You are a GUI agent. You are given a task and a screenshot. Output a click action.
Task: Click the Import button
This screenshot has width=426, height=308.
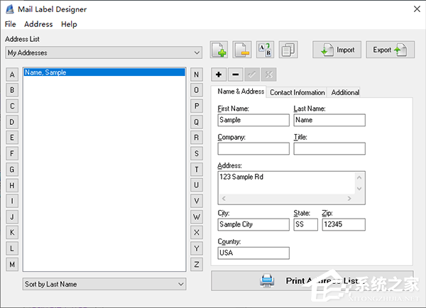click(337, 50)
